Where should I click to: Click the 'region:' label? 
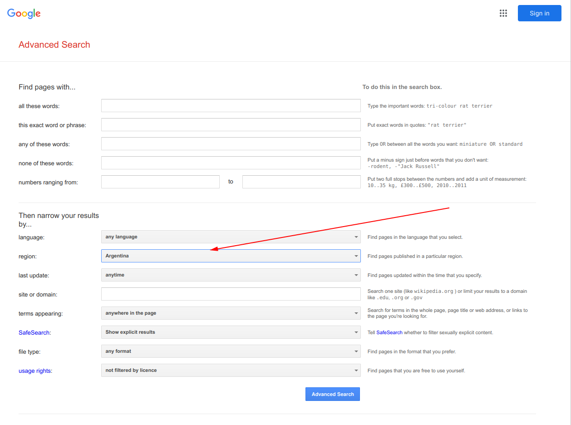tap(28, 257)
